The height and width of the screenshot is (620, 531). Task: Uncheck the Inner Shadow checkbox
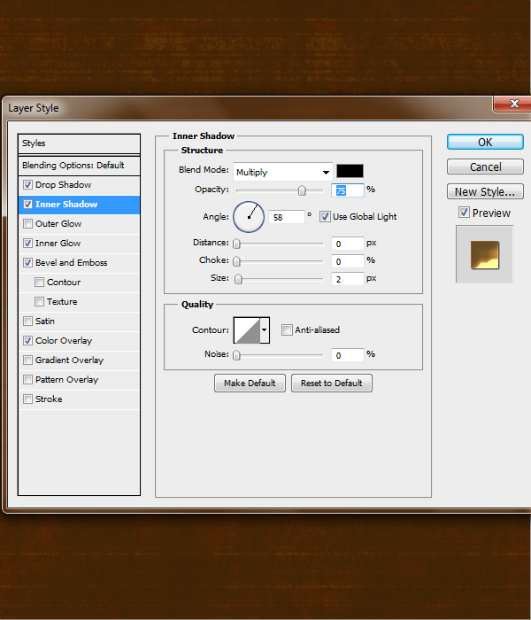point(27,204)
